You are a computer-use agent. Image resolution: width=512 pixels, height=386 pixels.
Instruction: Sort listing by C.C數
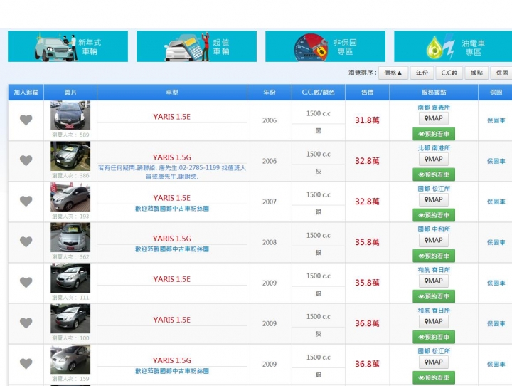[x=449, y=73]
